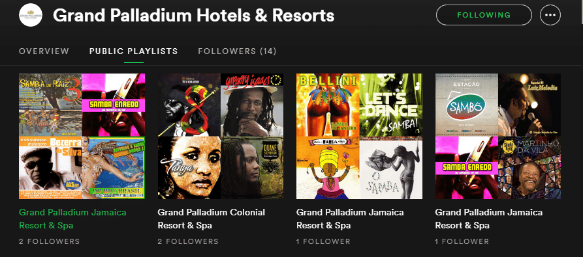The height and width of the screenshot is (257, 583).
Task: Open Grand Palladium Colonial Resort & Spa link
Action: pos(211,219)
